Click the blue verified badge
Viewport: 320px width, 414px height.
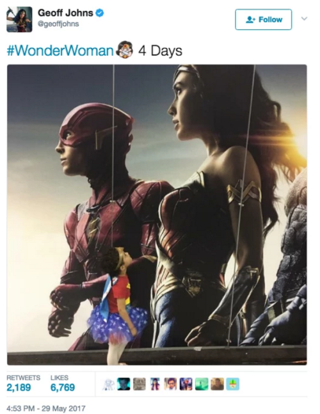tap(100, 13)
